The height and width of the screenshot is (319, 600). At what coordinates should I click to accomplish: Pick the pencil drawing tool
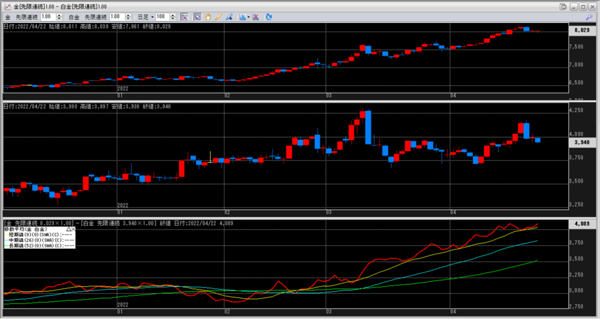click(x=218, y=17)
